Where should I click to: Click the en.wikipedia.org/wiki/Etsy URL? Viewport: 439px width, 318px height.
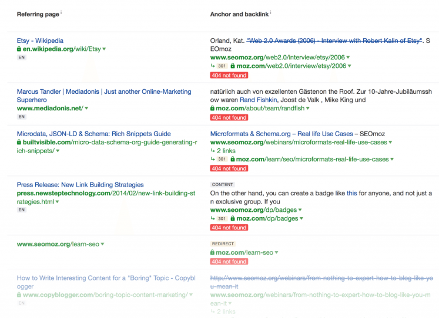tap(62, 49)
